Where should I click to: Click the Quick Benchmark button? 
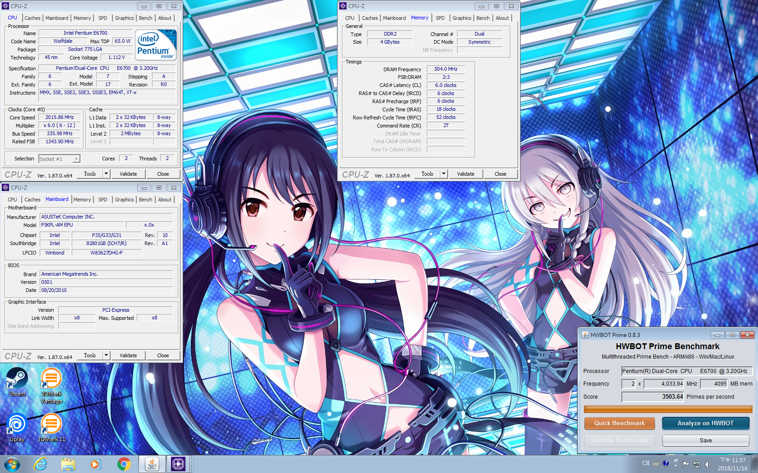[619, 423]
